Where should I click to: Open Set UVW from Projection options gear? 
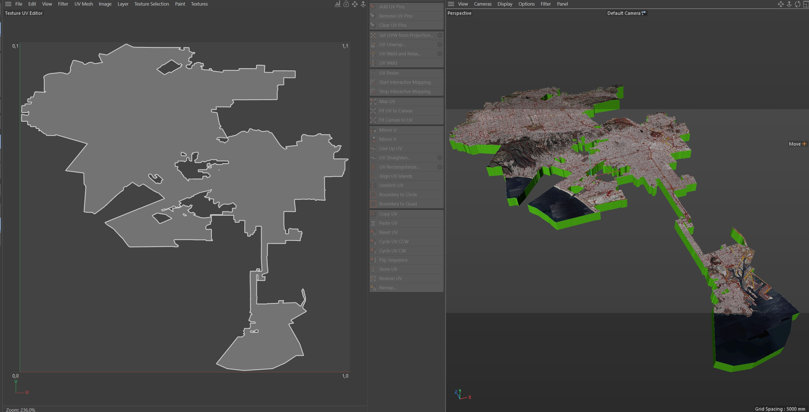(x=440, y=35)
